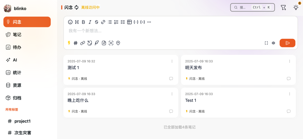Insert a checklist in the editor
This screenshot has height=139, width=303.
123,22
